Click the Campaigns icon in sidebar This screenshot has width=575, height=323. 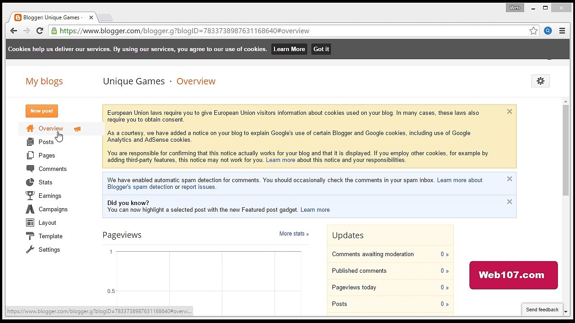point(30,210)
